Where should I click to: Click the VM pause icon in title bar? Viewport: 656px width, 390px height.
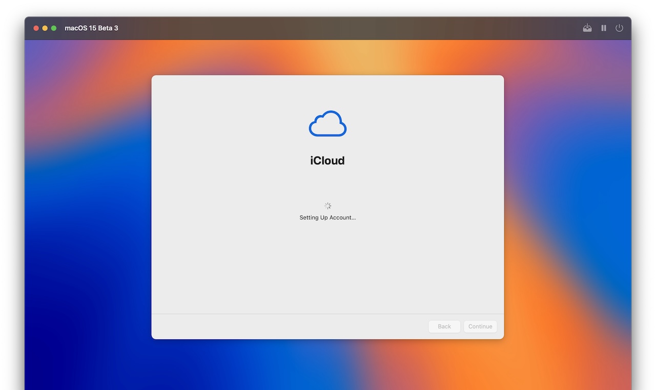tap(604, 28)
